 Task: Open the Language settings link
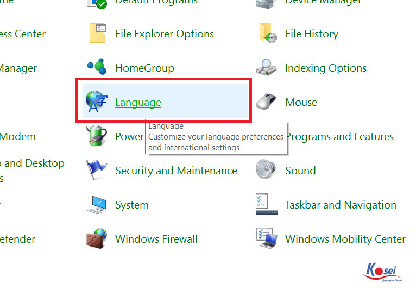[138, 103]
